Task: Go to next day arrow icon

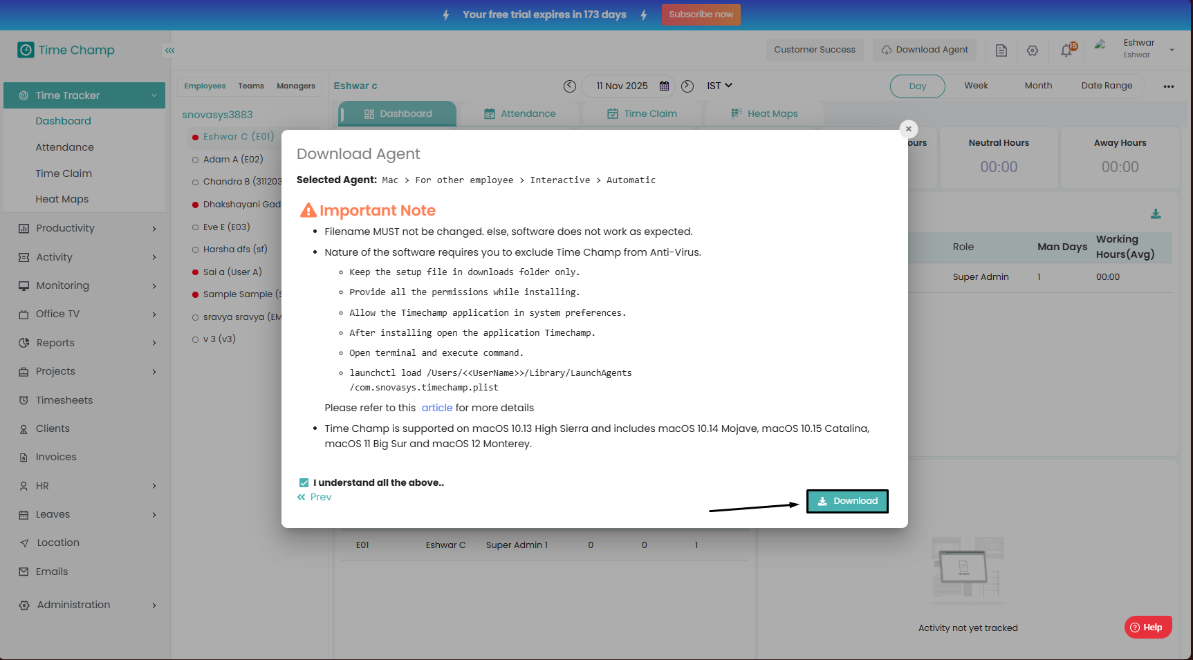Action: point(687,86)
